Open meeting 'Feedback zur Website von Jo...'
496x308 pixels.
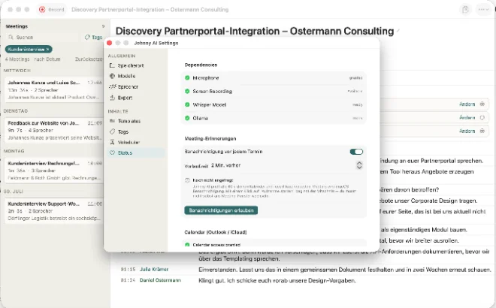[x=54, y=130]
